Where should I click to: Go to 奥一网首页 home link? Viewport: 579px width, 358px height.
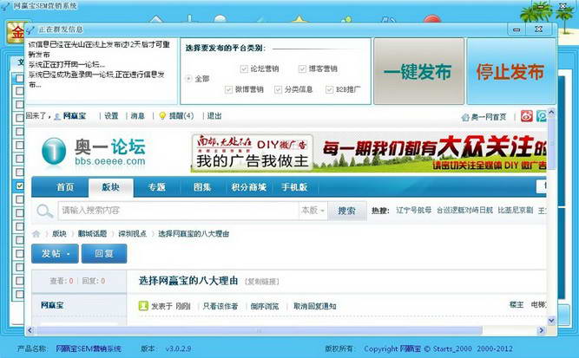(488, 117)
